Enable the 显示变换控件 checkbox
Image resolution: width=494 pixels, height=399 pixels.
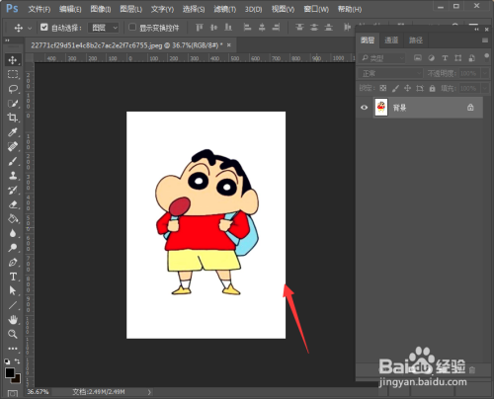132,27
